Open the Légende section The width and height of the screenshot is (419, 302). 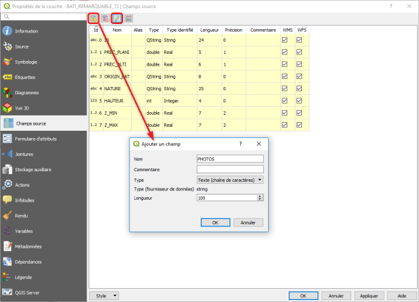pos(43,277)
